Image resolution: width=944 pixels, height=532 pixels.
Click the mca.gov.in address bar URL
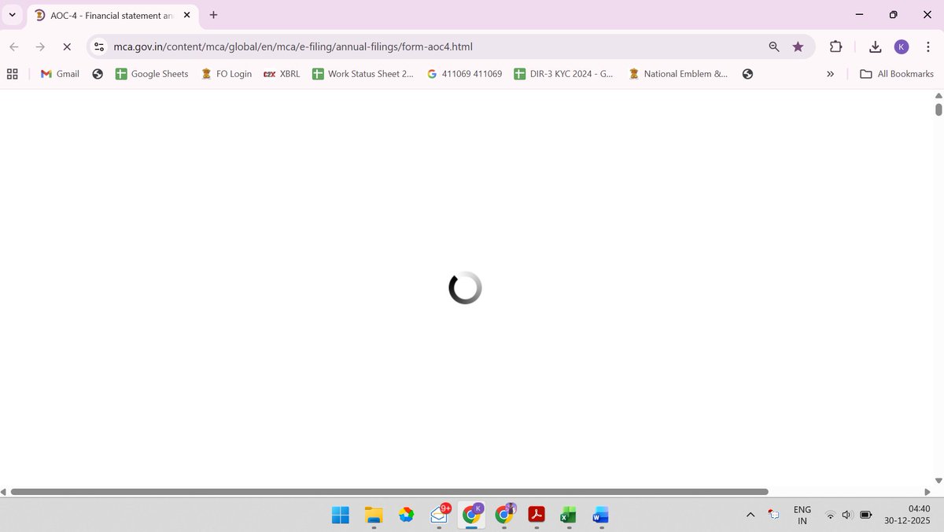point(293,47)
